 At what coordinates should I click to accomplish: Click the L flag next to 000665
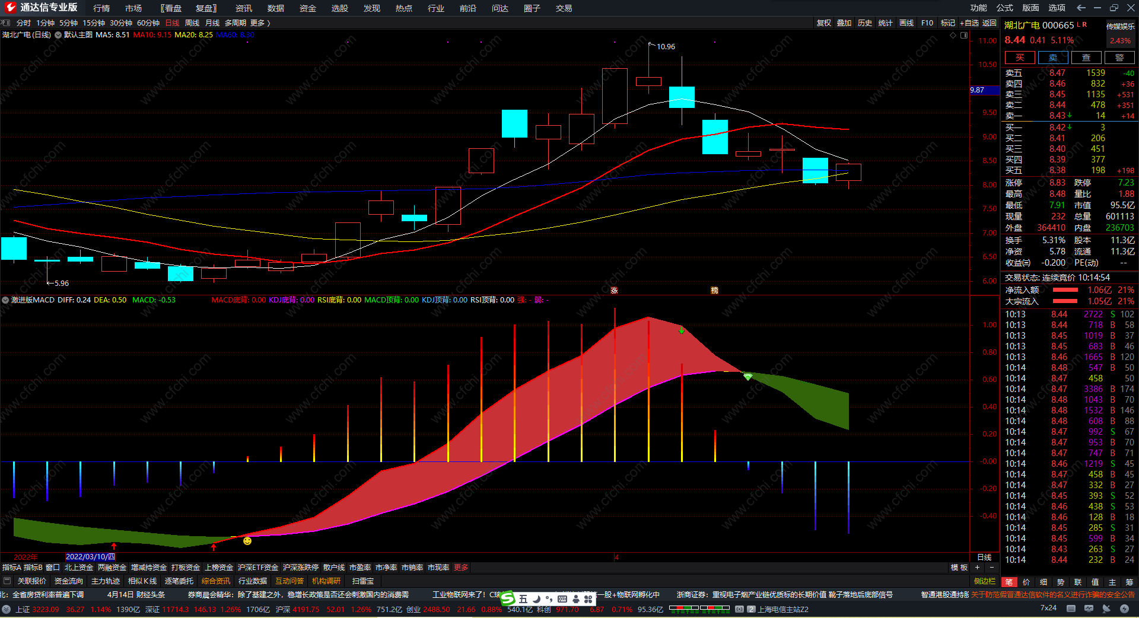pyautogui.click(x=1078, y=24)
